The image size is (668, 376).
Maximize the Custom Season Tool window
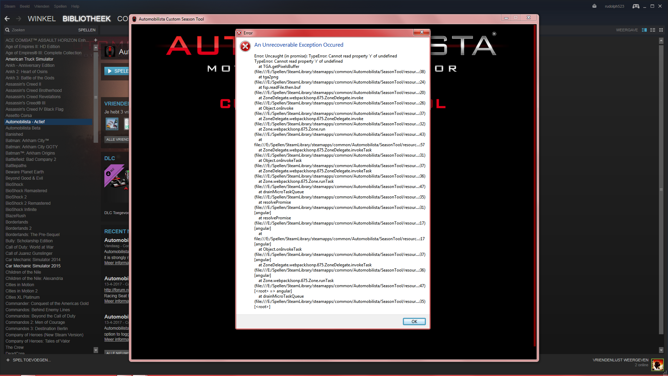point(516,17)
